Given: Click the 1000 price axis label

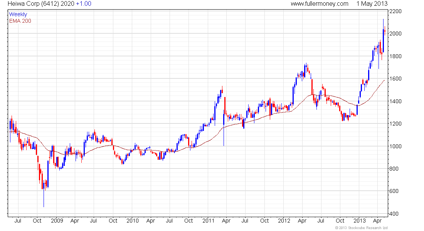Looking at the screenshot, I should [395, 146].
